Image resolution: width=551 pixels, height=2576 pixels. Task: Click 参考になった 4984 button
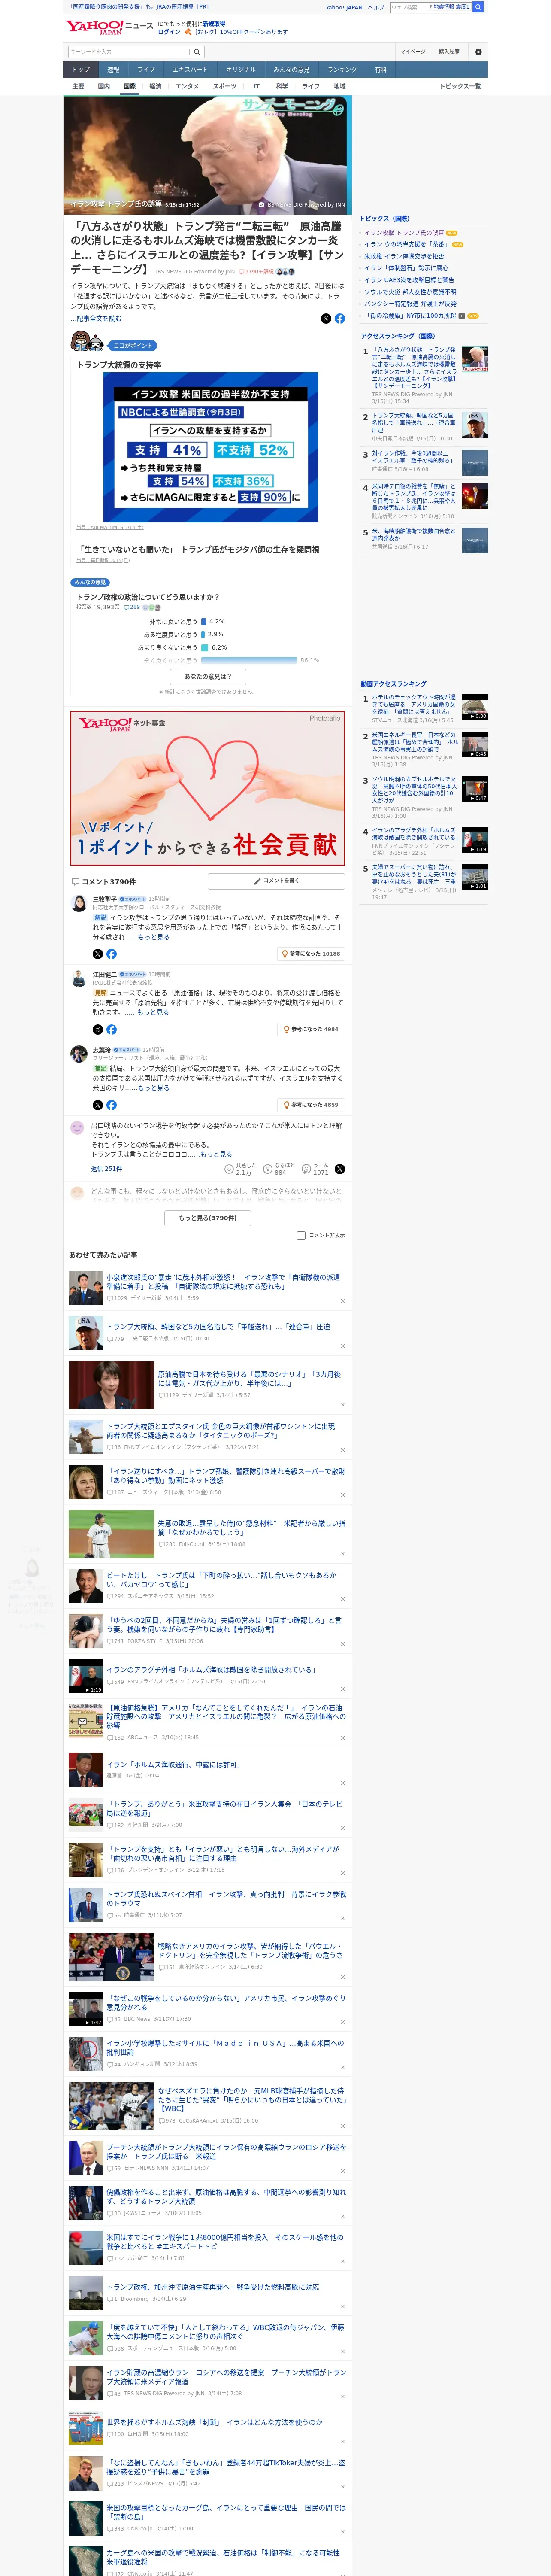(311, 1029)
